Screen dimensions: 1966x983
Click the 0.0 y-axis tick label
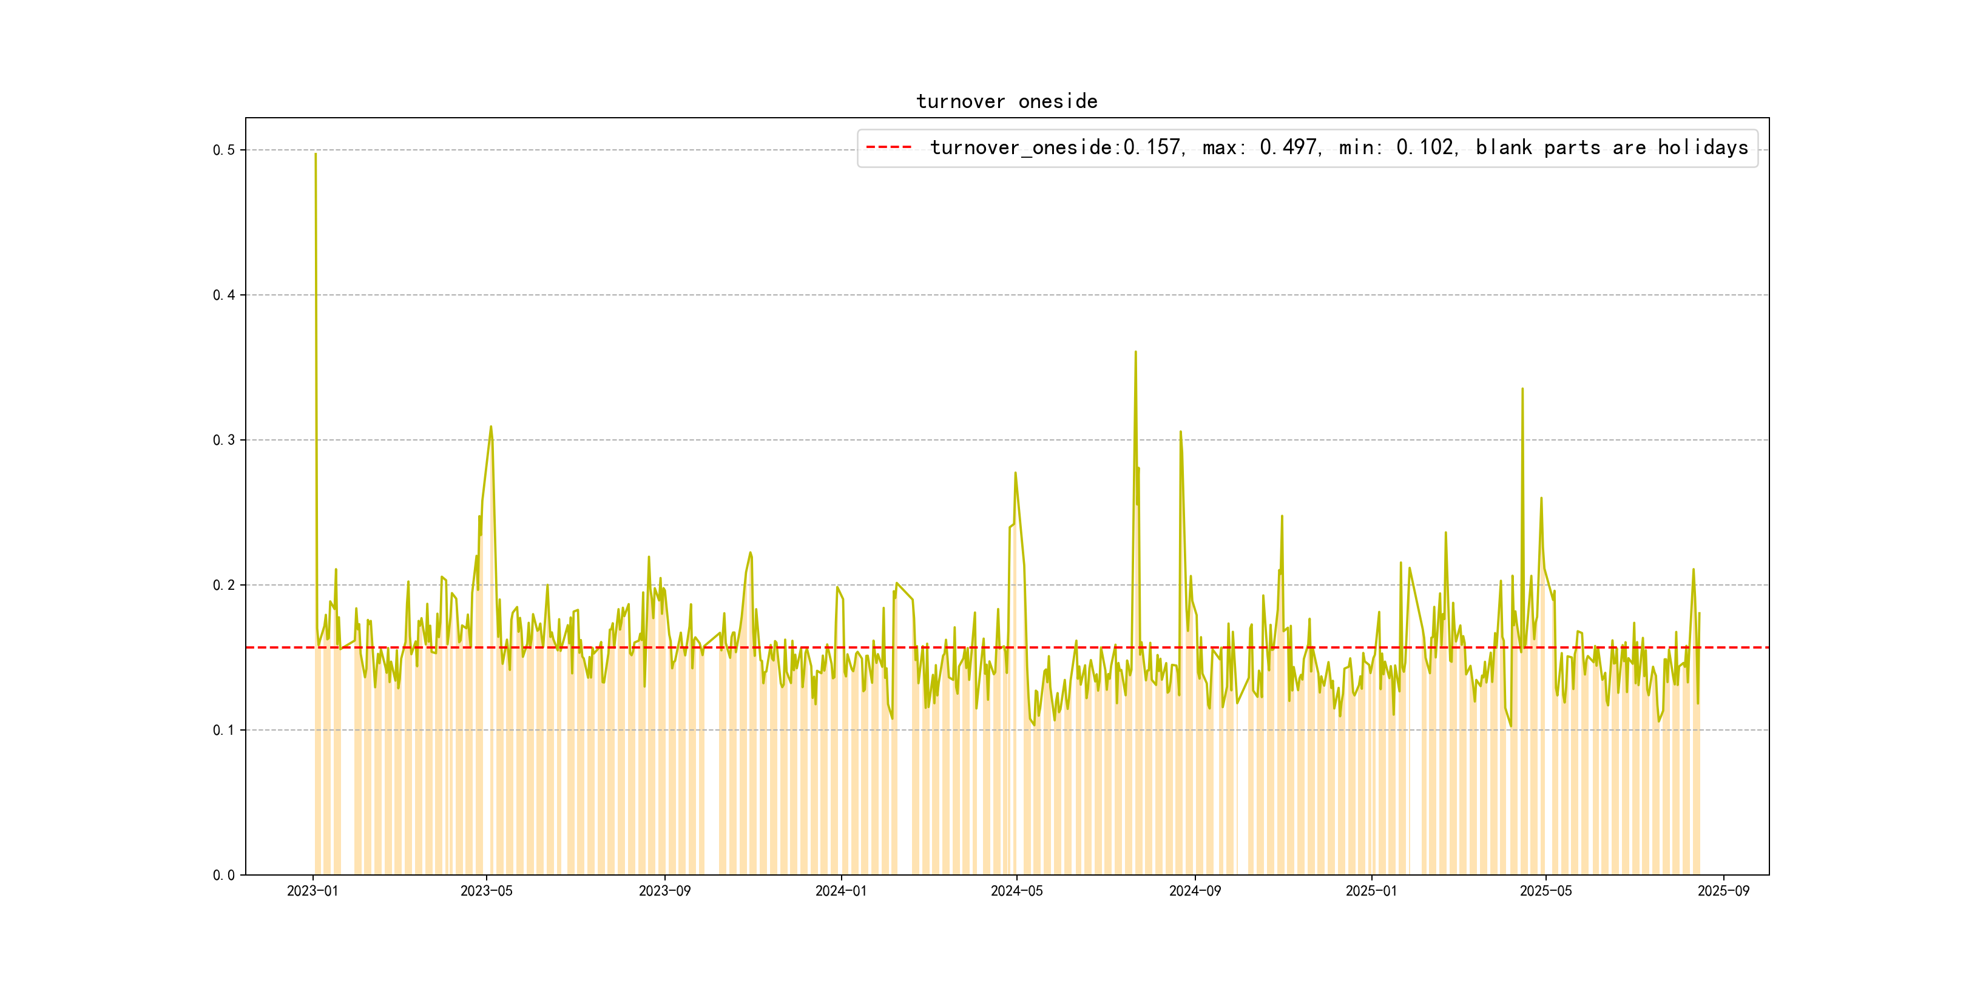point(224,876)
